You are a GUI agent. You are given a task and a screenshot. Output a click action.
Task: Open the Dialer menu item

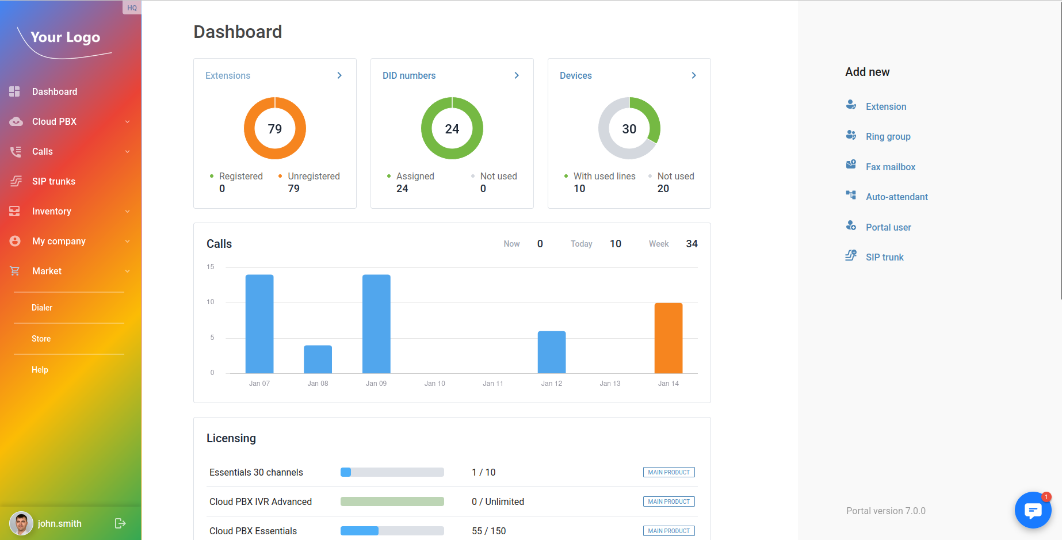42,308
